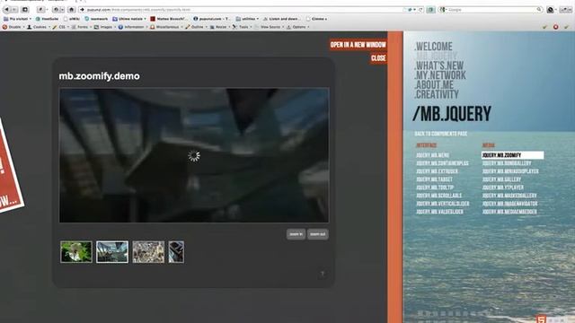This screenshot has height=323, width=575.
Task: Open the CSS developer toolbar menu
Action: point(60,27)
